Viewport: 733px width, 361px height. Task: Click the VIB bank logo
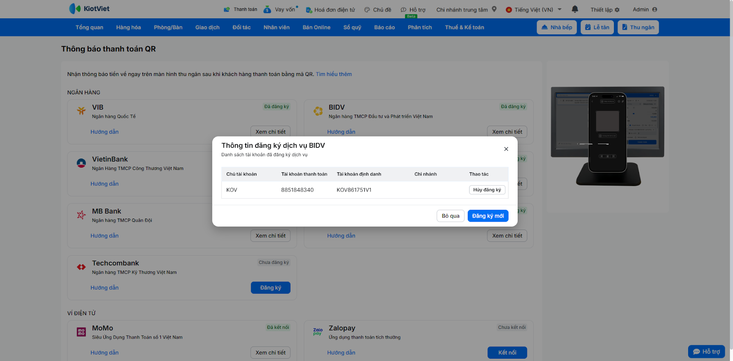[82, 111]
